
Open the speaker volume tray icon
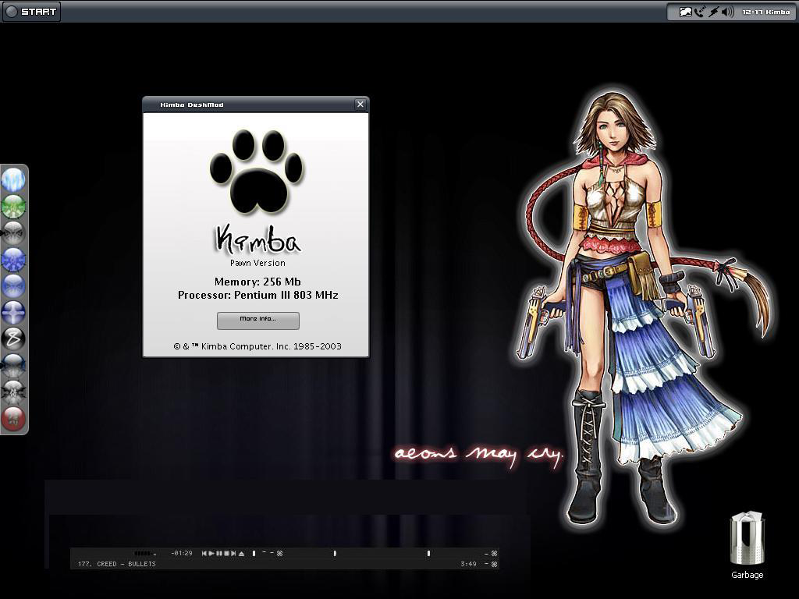click(x=728, y=12)
